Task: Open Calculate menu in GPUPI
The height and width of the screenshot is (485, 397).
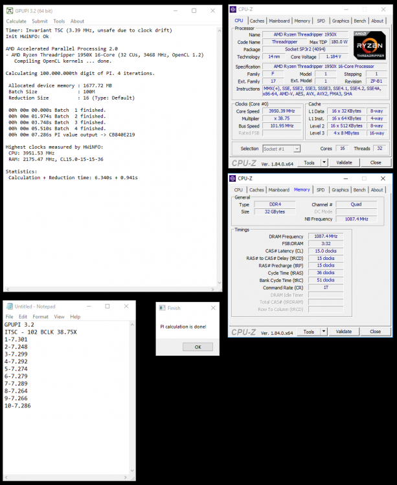Action: pos(16,21)
